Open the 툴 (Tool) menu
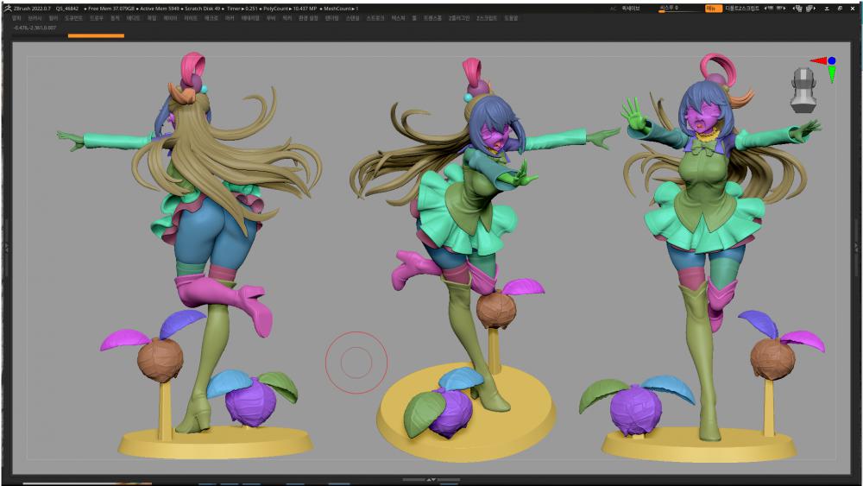 (x=414, y=18)
